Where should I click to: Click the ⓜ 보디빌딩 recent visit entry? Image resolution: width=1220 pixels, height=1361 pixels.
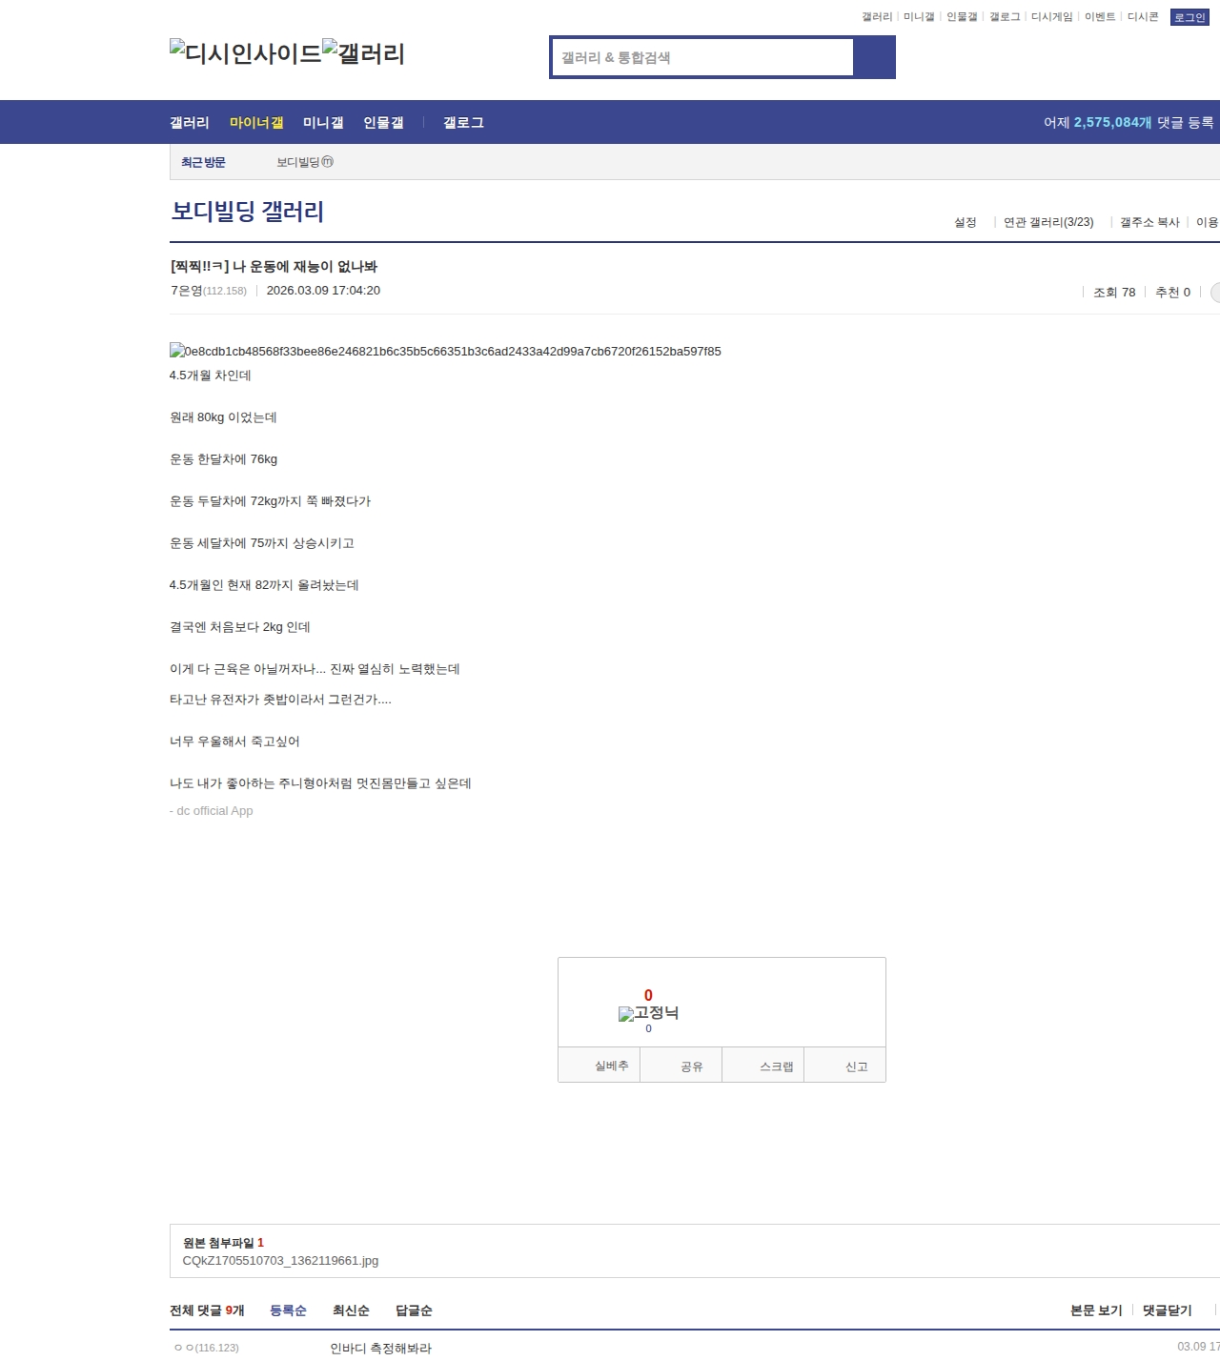click(304, 162)
